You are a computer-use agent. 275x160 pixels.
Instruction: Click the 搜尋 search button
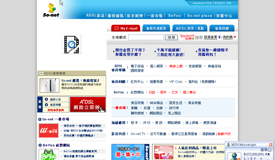[x=171, y=37]
